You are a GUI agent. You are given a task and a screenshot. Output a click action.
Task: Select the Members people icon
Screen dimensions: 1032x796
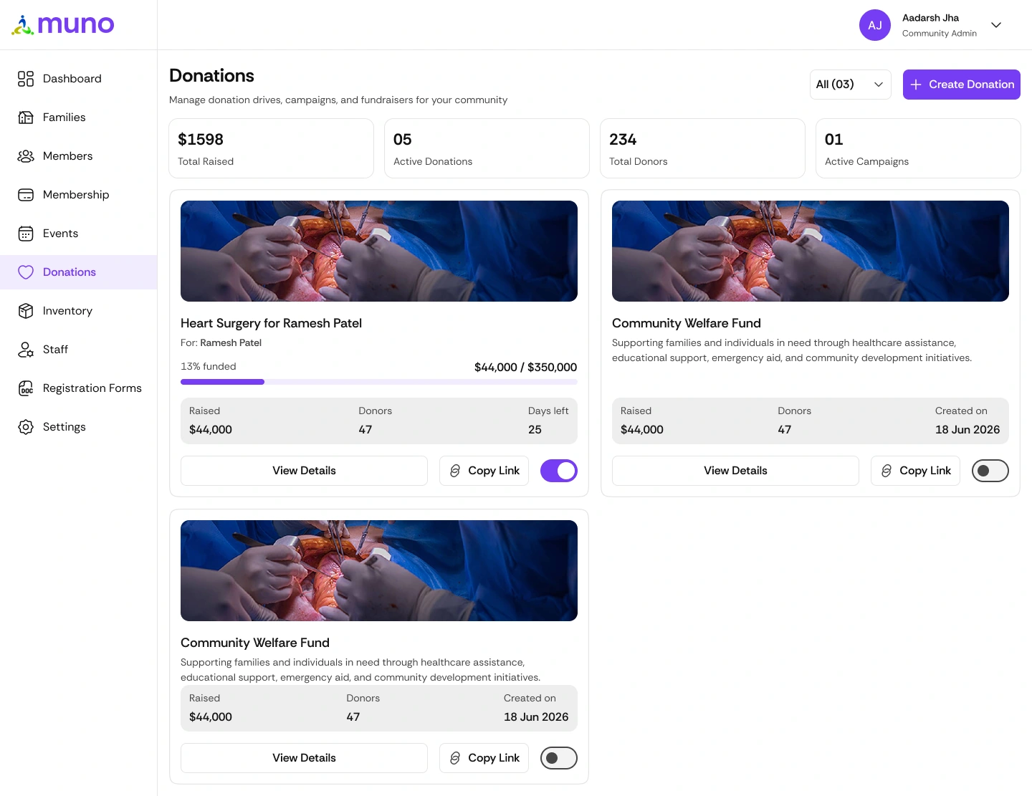point(26,156)
